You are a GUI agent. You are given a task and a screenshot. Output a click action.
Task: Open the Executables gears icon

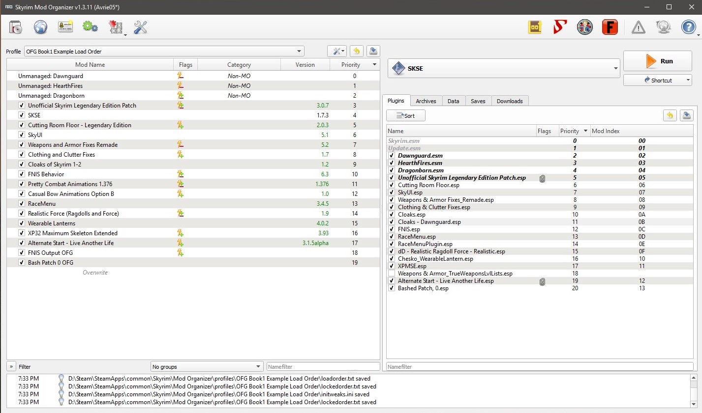(91, 27)
